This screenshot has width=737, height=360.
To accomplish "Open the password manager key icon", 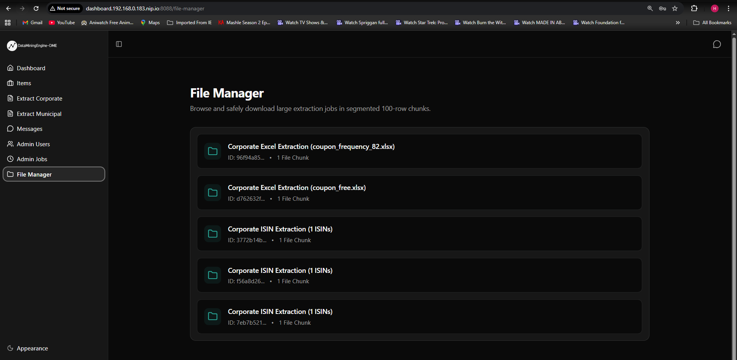I will coord(663,8).
